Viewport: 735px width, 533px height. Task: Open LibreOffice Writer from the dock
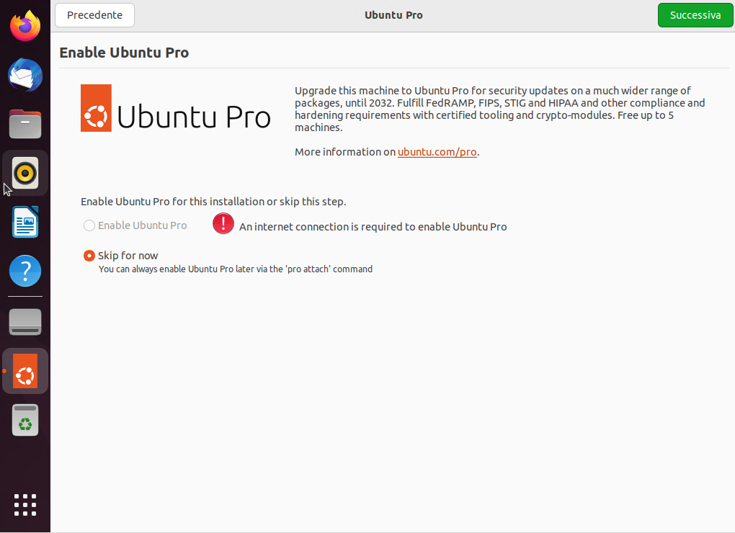tap(25, 222)
